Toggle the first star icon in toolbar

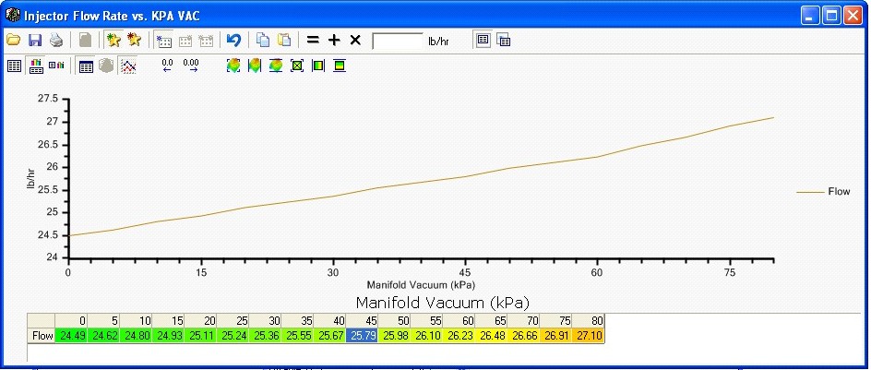click(x=113, y=41)
